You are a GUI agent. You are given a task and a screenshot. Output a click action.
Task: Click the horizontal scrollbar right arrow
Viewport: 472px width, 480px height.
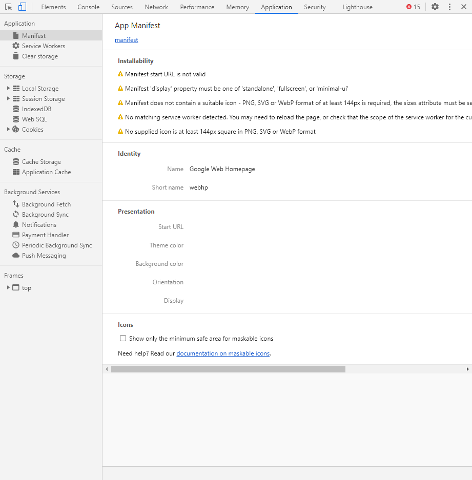(467, 369)
